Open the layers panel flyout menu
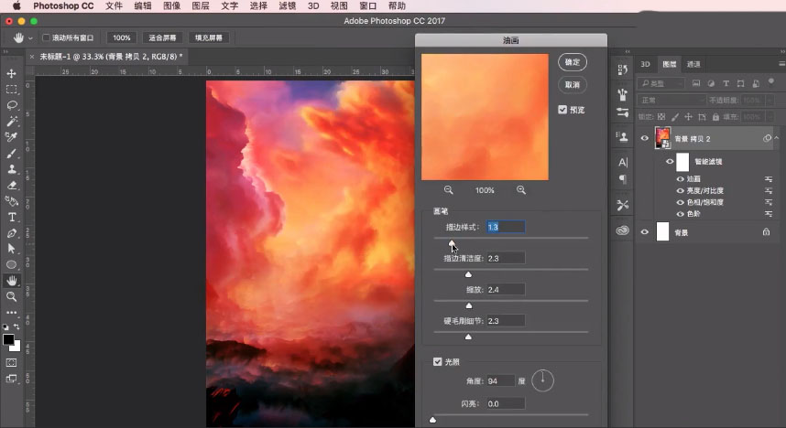Viewport: 786px width, 428px height. [781, 64]
